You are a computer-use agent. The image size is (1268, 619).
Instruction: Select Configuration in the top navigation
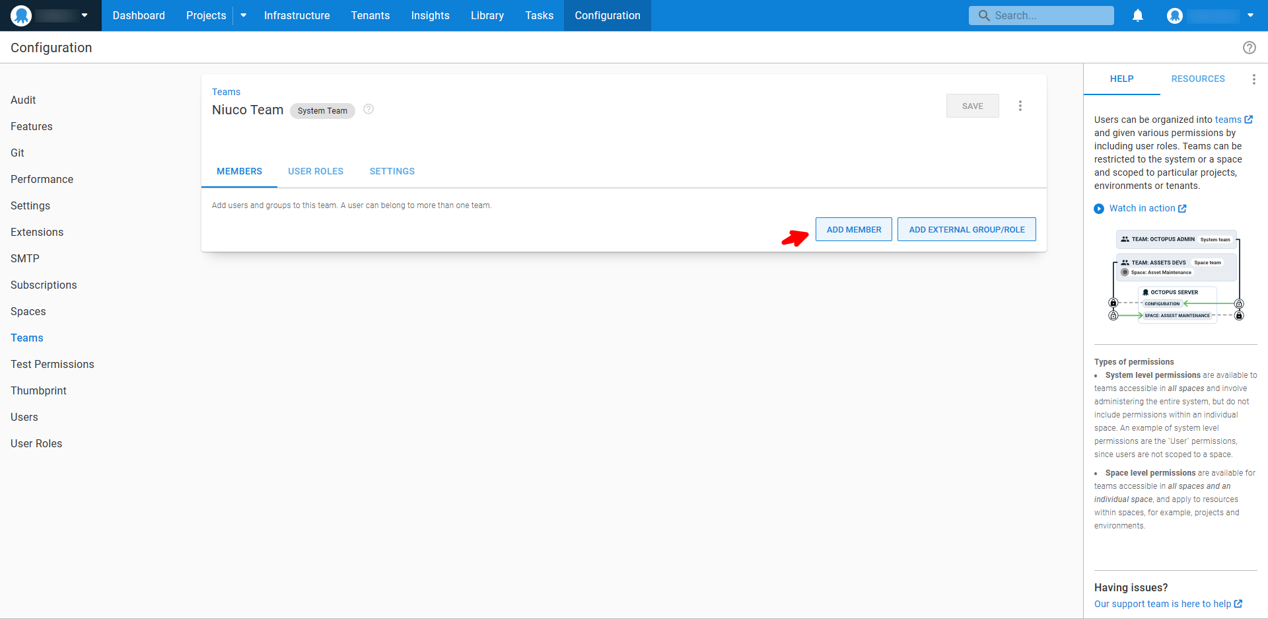(608, 15)
